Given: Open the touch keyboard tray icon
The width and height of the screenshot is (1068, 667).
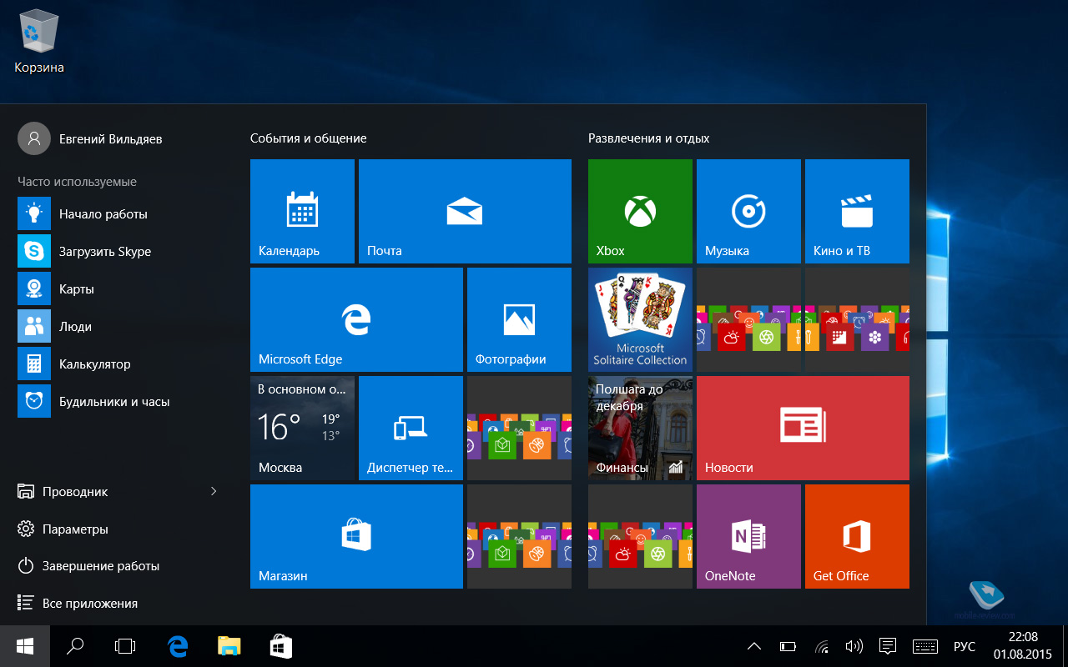Looking at the screenshot, I should pos(925,646).
